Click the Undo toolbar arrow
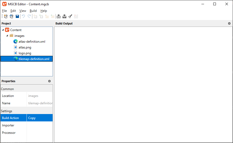This screenshot has width=233, height=143. coord(23,16)
